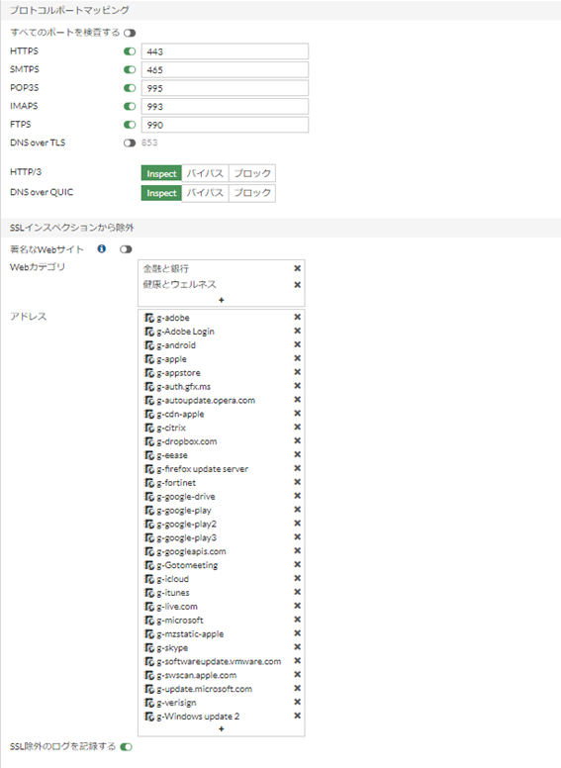
Task: Turn off SSL除外のログを記録する toggle
Action: click(127, 747)
